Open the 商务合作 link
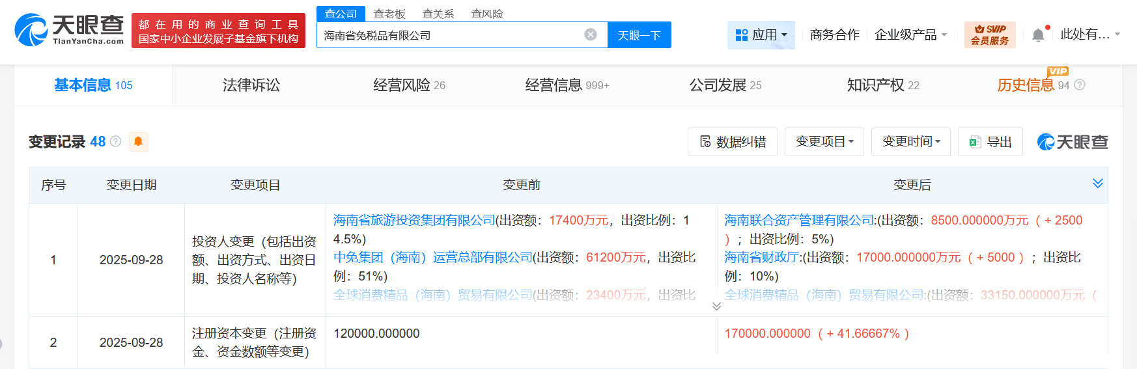The width and height of the screenshot is (1137, 369). click(835, 34)
